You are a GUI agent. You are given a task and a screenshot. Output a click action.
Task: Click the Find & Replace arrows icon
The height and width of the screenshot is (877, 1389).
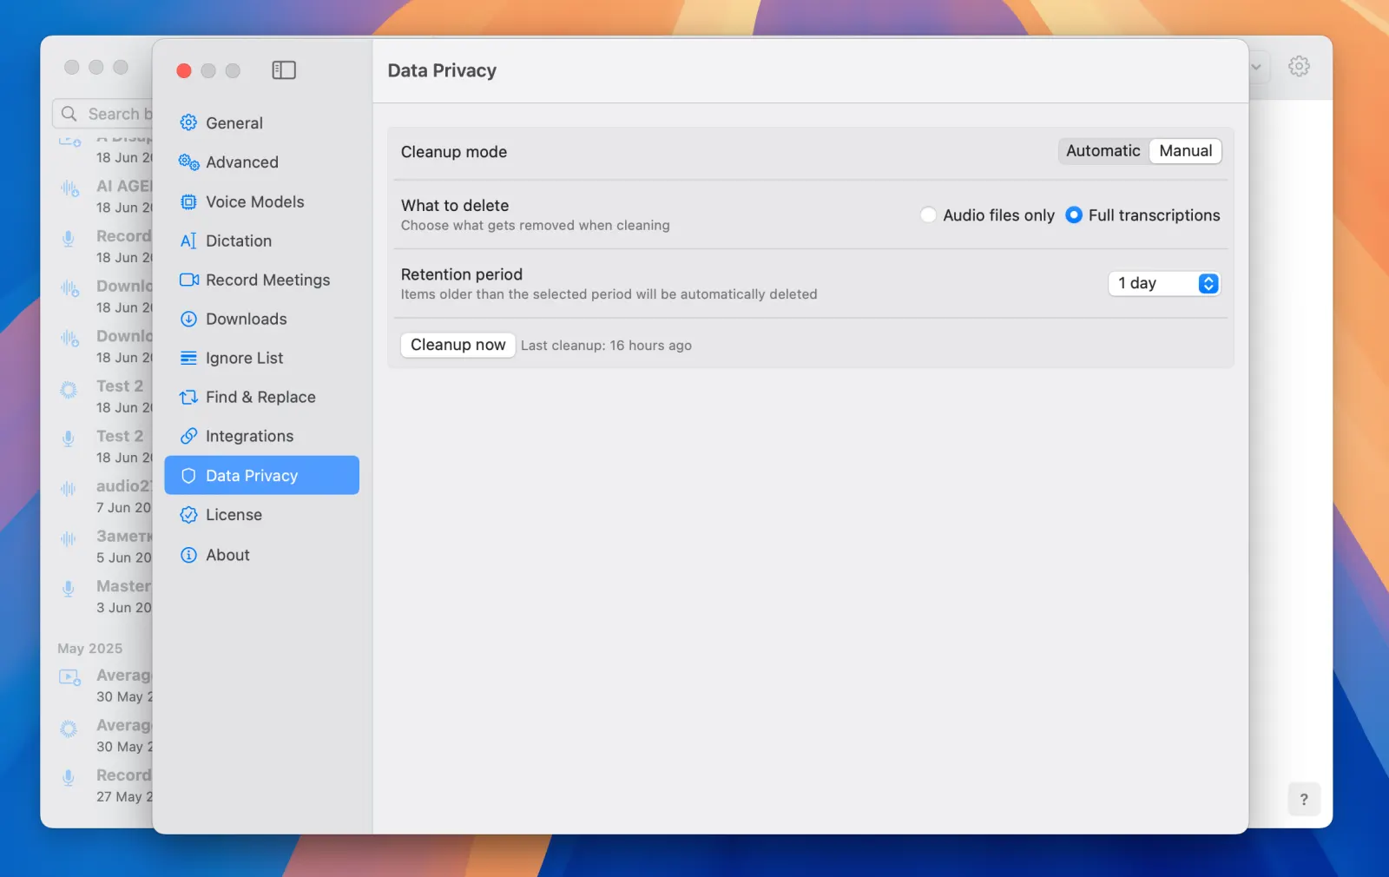tap(188, 398)
